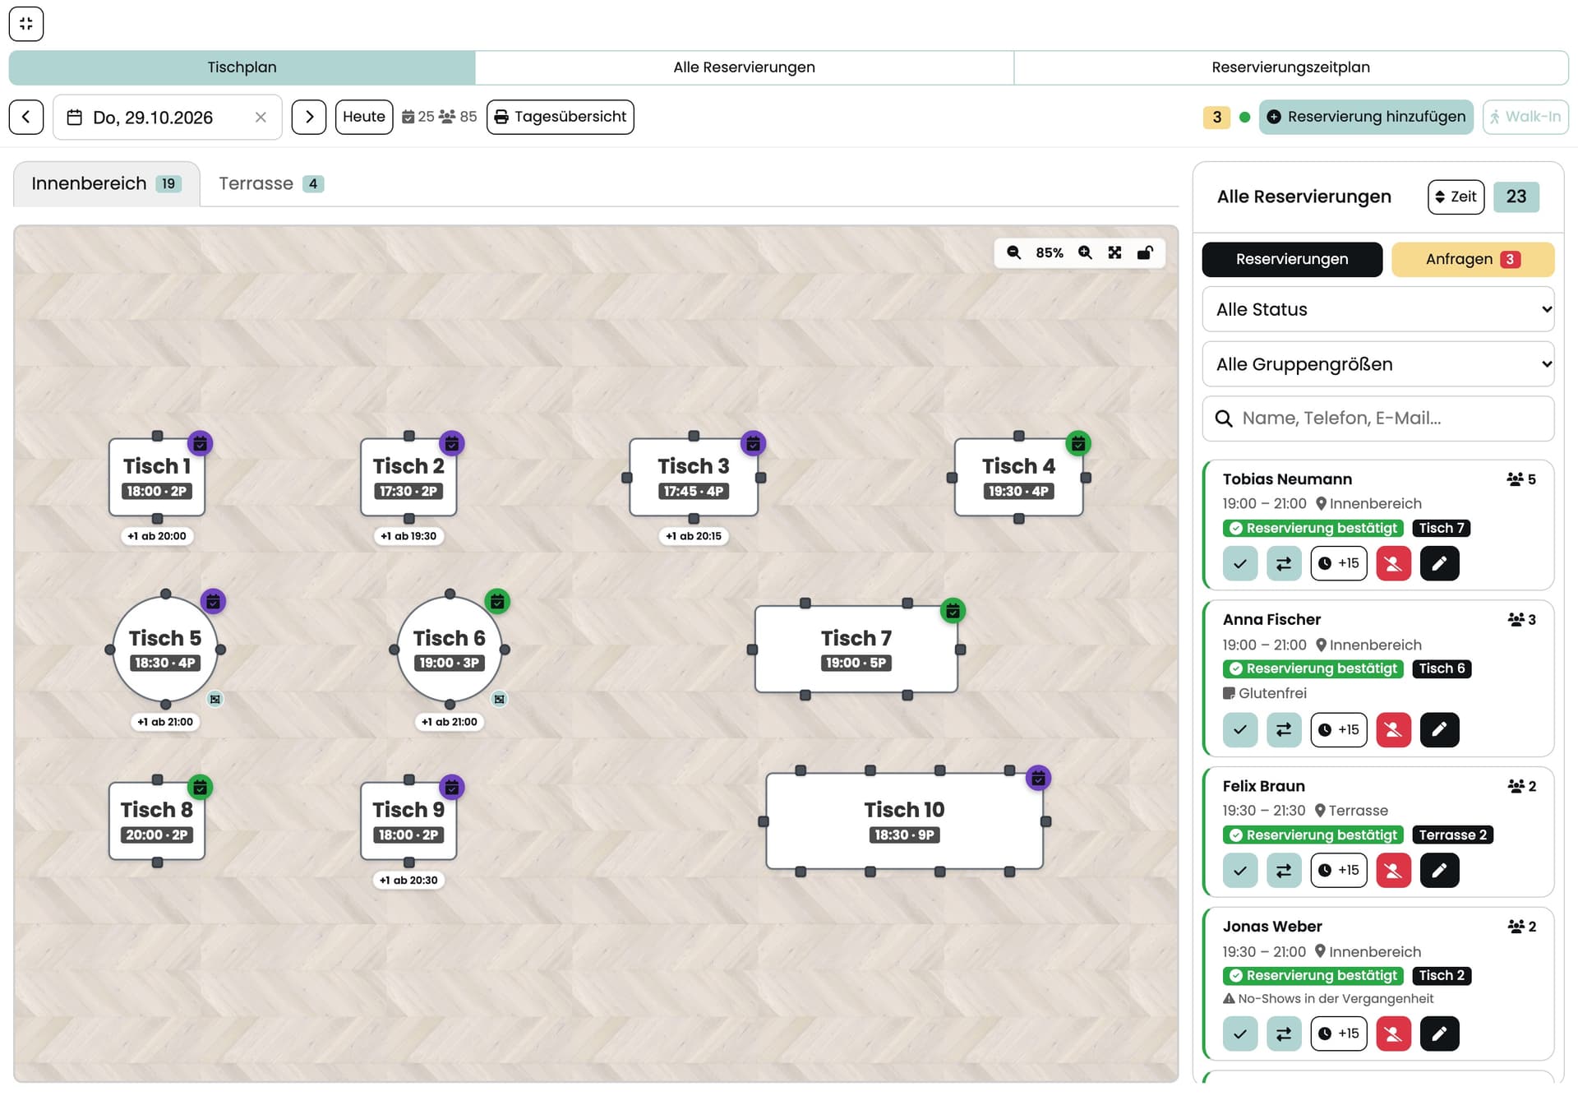Select the Tisch 9 table

click(x=408, y=821)
